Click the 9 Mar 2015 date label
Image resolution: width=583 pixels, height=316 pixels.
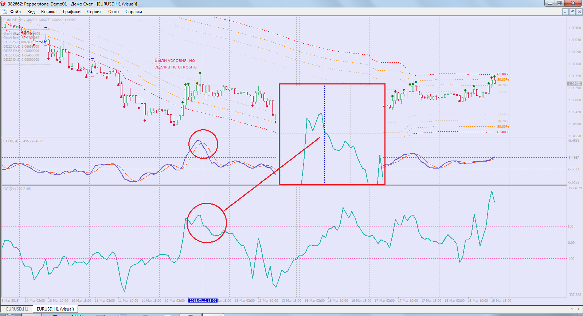pyautogui.click(x=10, y=301)
